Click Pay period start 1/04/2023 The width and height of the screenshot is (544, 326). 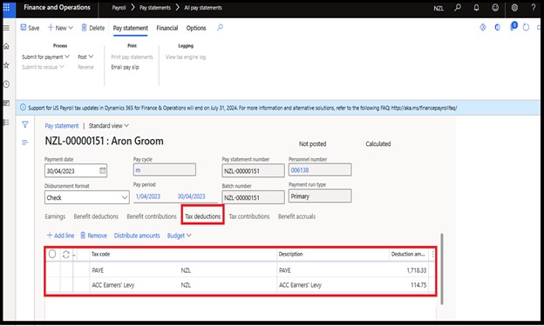[148, 196]
